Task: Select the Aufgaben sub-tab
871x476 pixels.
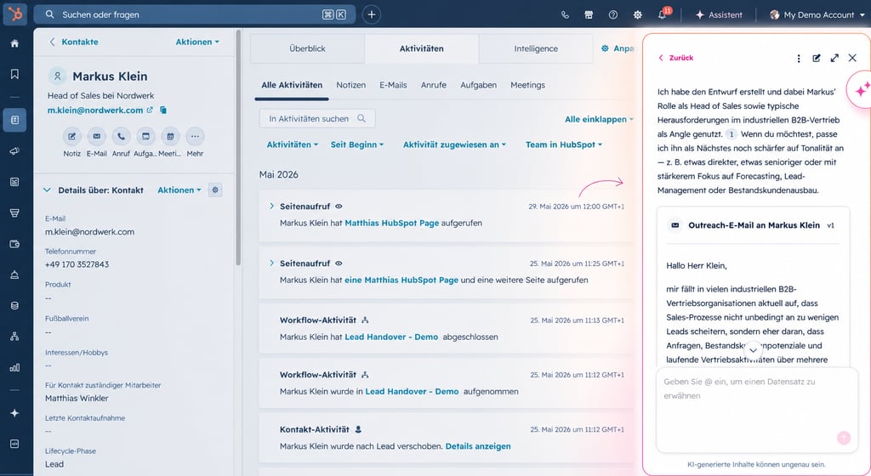Action: pyautogui.click(x=478, y=86)
